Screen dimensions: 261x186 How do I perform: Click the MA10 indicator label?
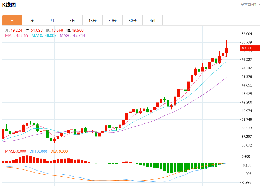(44, 35)
